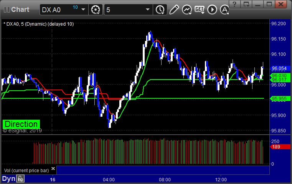Click the 08:00 time axis label
Screen dimensions: 292x184
pyautogui.click(x=165, y=179)
